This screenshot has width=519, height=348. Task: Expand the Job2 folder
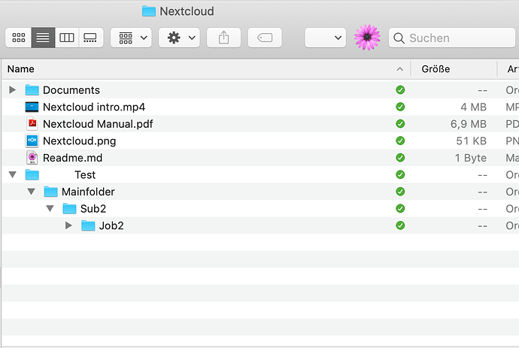tap(68, 225)
